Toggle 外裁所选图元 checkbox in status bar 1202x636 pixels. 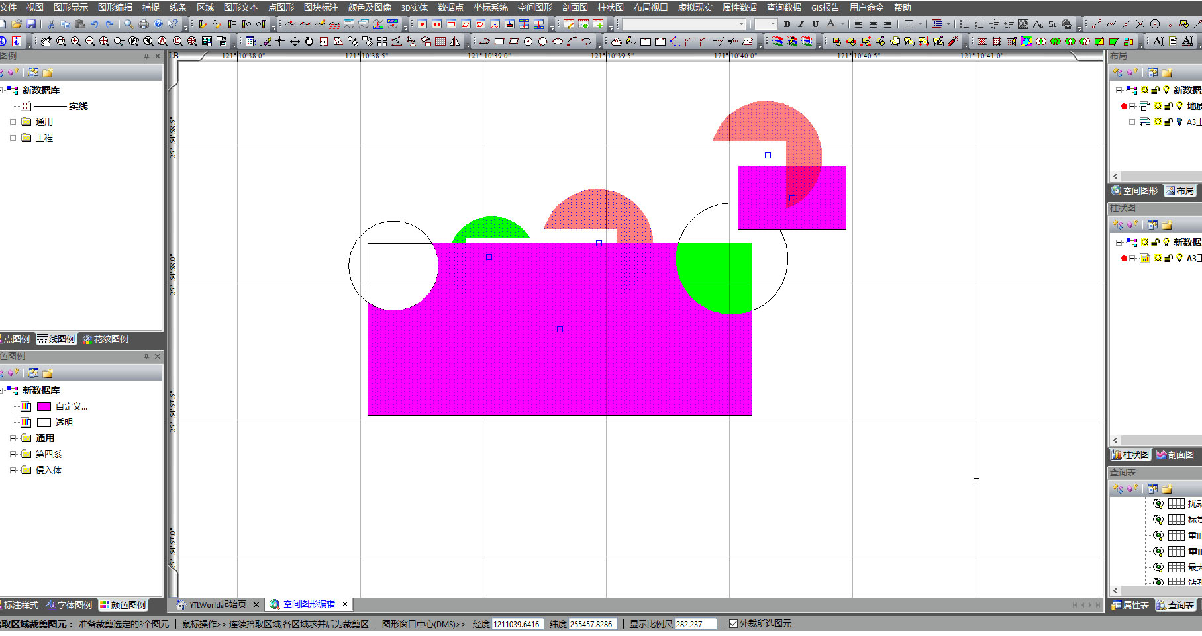pyautogui.click(x=733, y=623)
